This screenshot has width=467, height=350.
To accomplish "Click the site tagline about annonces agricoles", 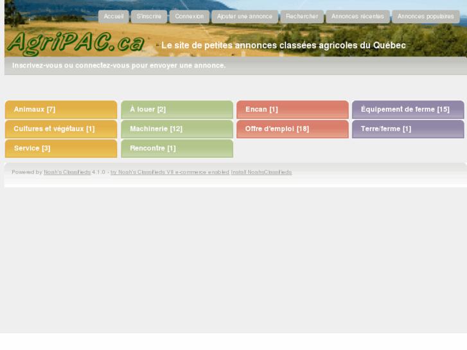I will [283, 46].
